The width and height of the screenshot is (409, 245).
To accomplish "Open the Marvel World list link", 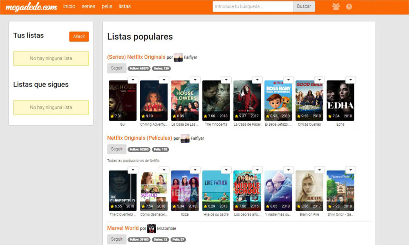I will [123, 228].
